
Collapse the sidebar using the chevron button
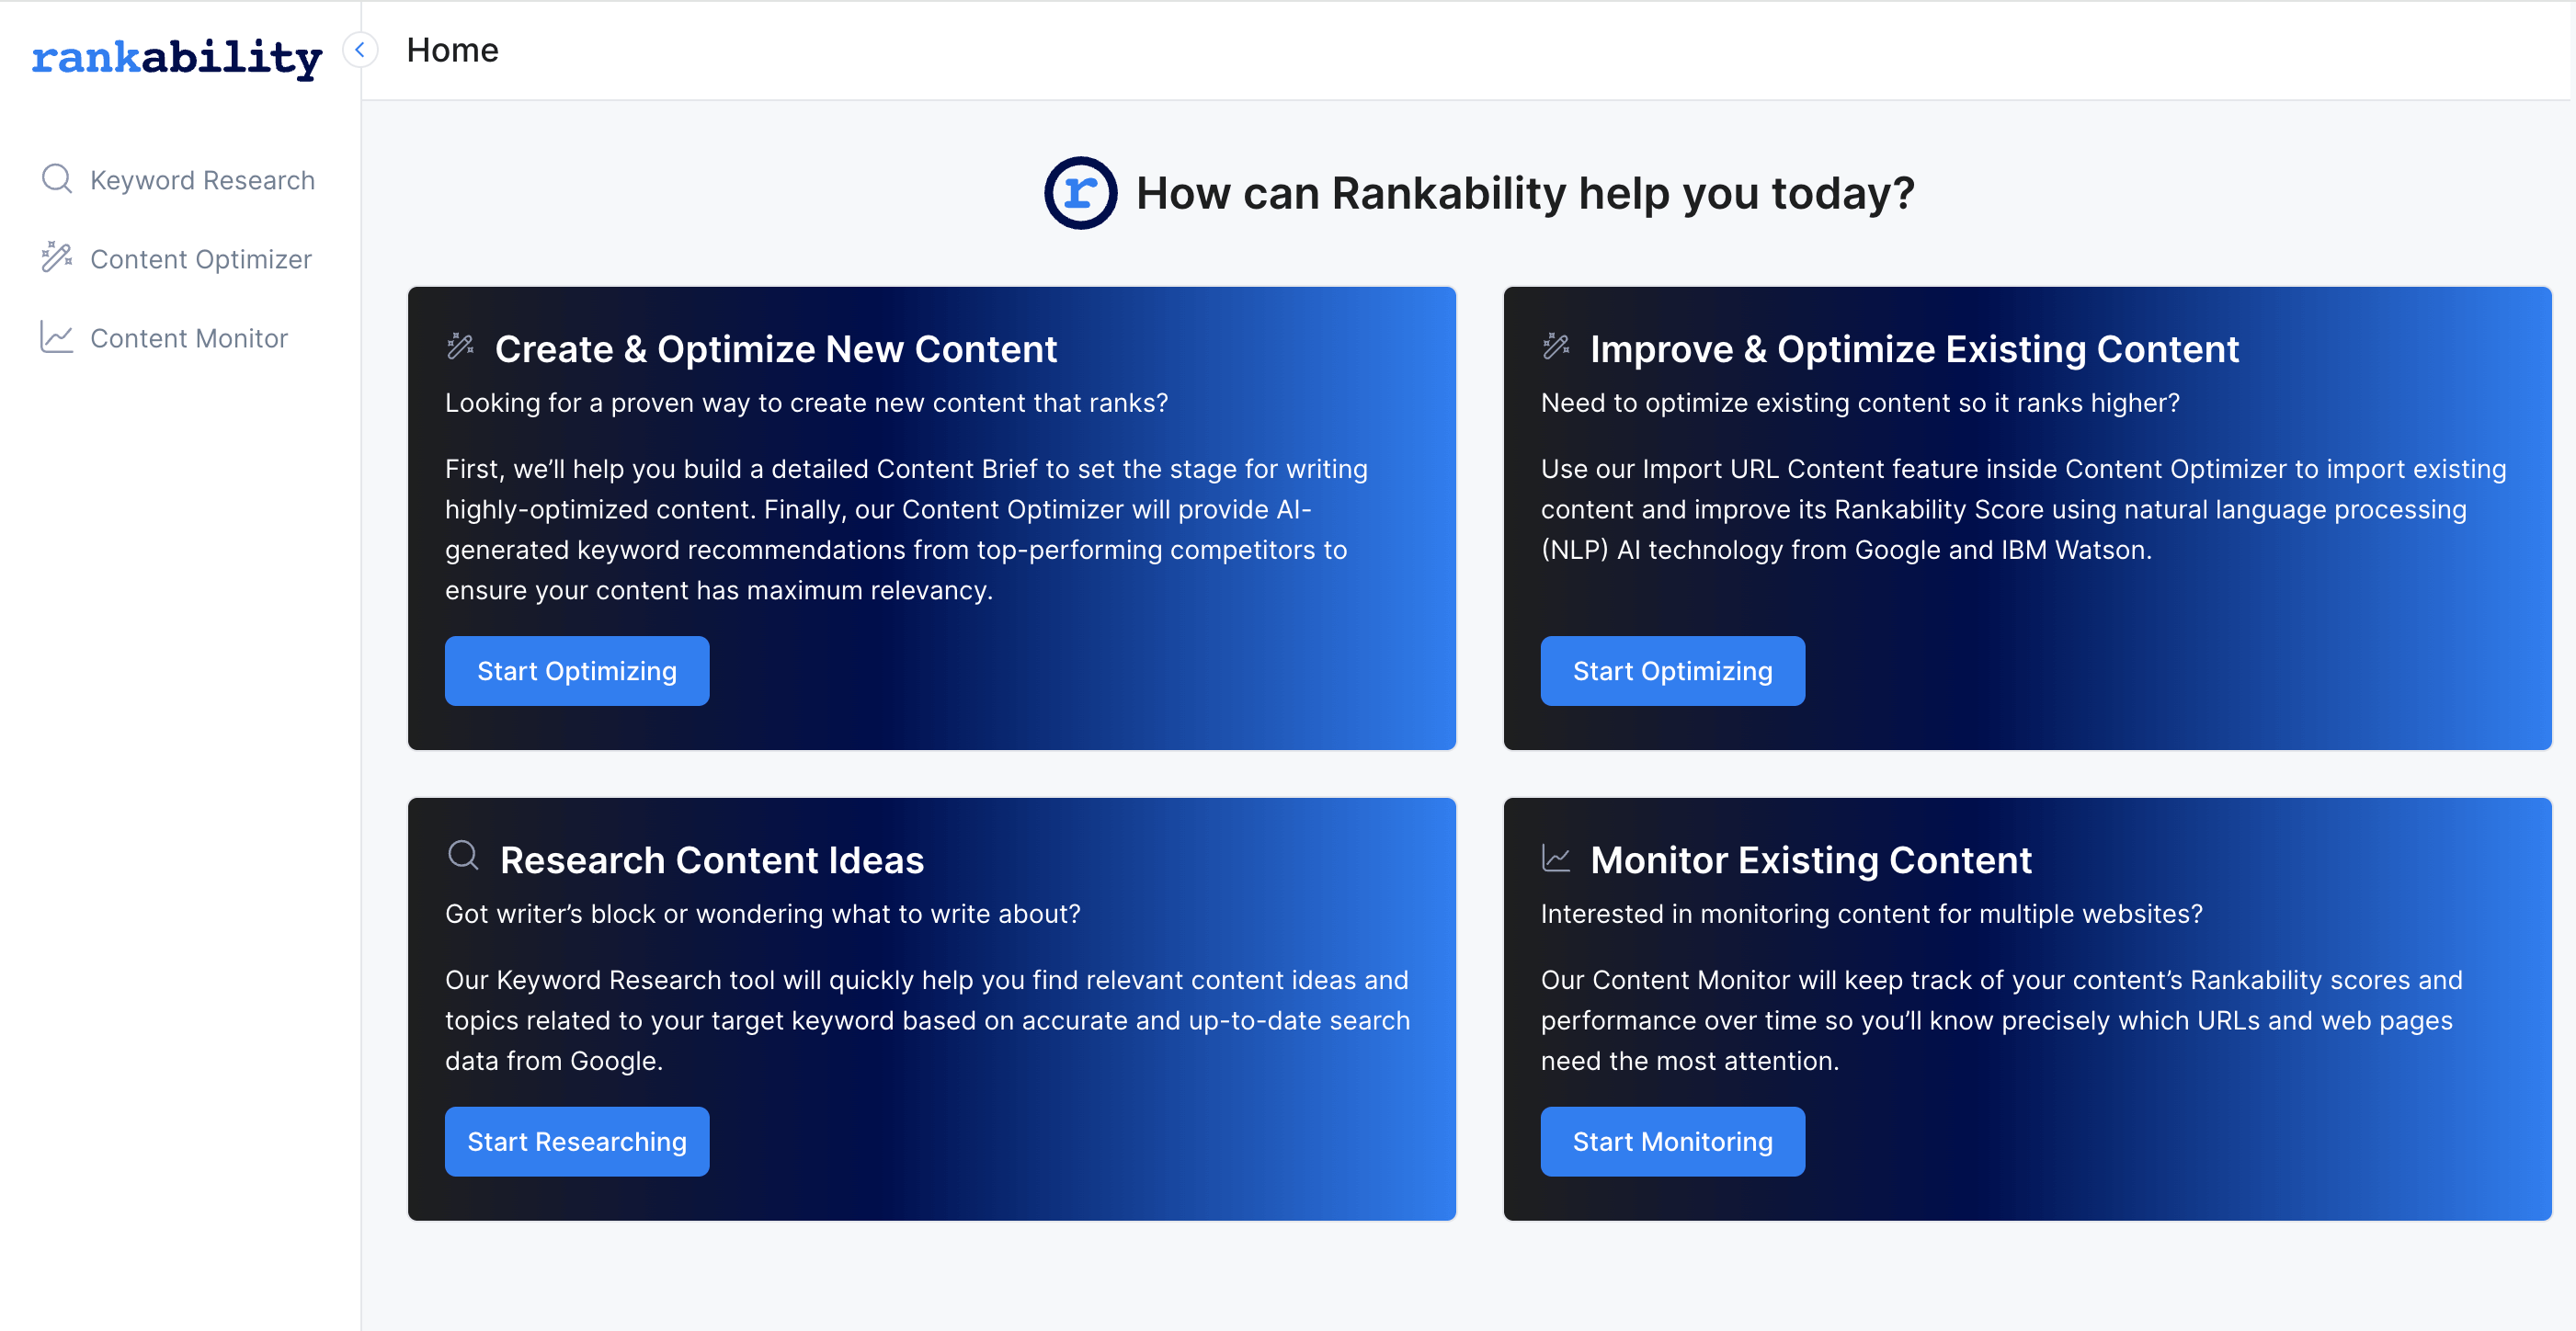(x=360, y=50)
